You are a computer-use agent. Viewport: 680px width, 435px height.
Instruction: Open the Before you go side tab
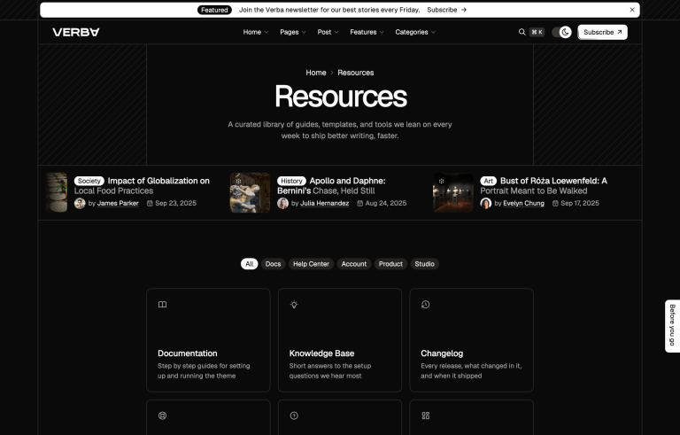coord(672,326)
